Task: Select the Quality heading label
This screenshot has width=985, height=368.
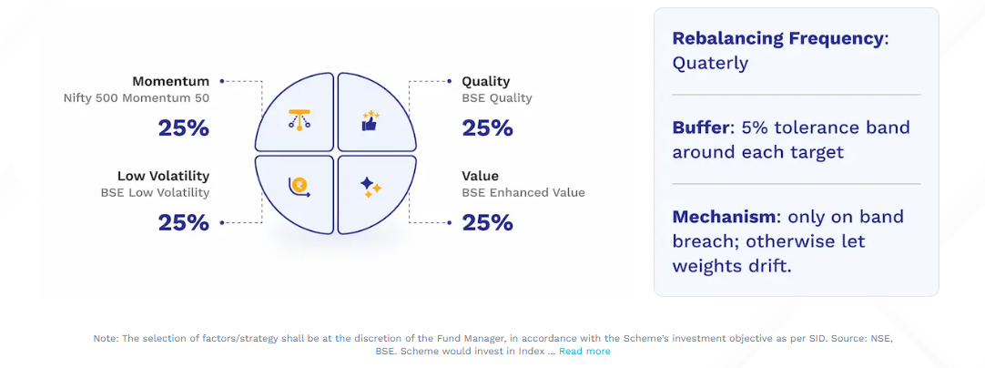Action: pyautogui.click(x=486, y=81)
